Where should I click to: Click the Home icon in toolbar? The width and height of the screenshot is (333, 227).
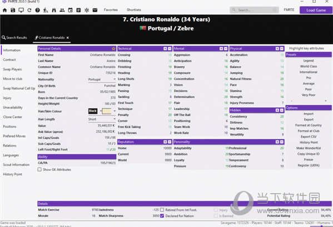[4, 10]
